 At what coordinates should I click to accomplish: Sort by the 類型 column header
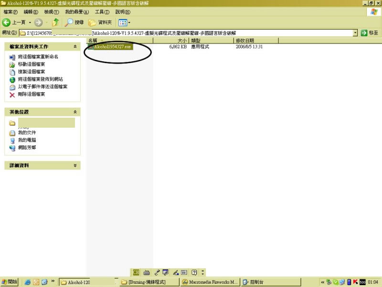pyautogui.click(x=212, y=41)
